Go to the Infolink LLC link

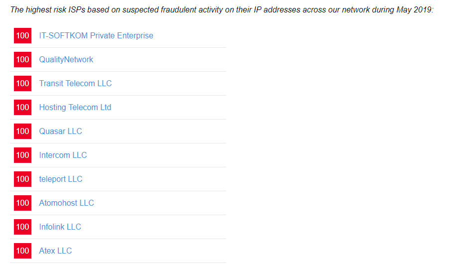pyautogui.click(x=60, y=227)
